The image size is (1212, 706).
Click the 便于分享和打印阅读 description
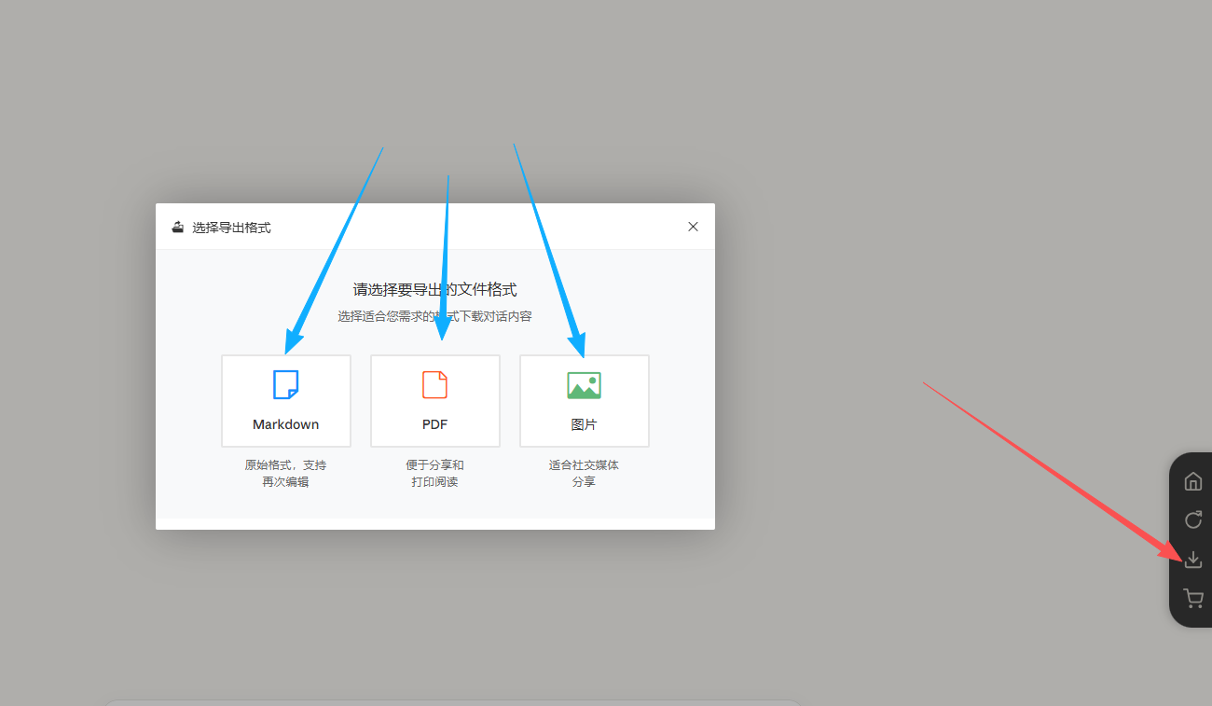pyautogui.click(x=434, y=473)
